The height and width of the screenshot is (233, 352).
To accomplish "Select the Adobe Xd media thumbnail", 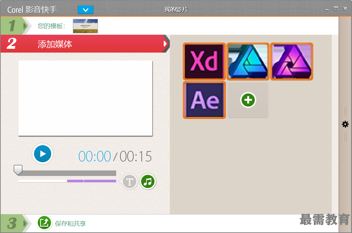I will coord(204,62).
